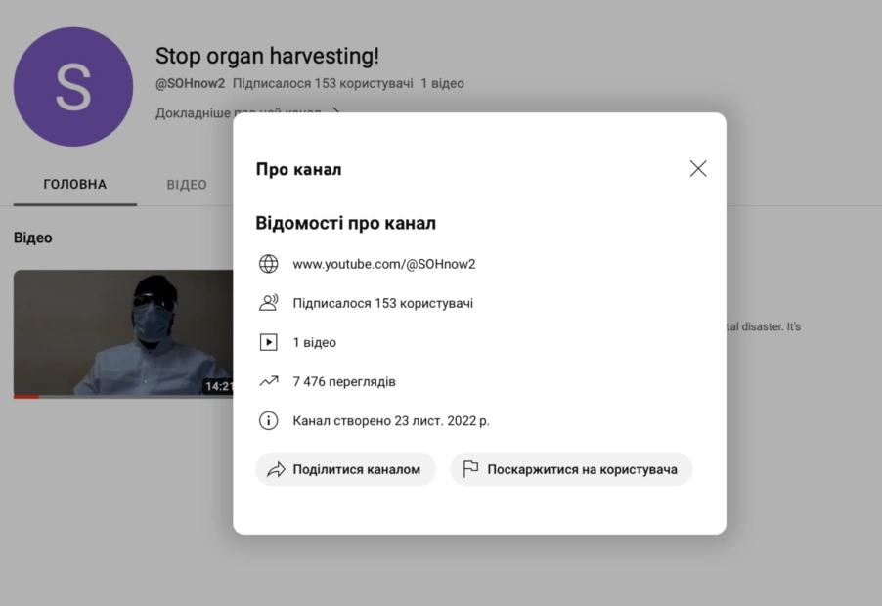The image size is (882, 606).
Task: Report user with Поскаржитися на користувача
Action: (x=571, y=469)
